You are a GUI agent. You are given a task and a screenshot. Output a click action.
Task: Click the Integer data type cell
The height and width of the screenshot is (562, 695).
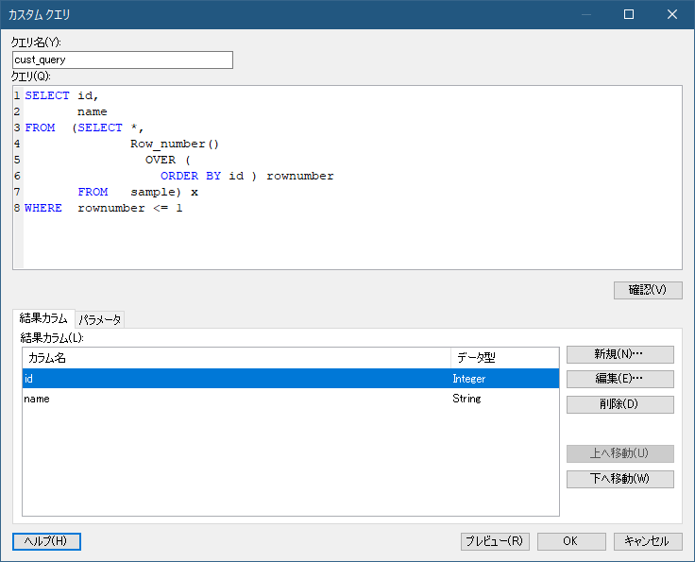click(x=469, y=379)
